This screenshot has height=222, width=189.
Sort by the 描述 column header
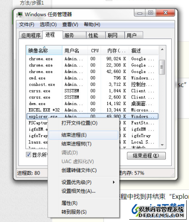(x=144, y=51)
